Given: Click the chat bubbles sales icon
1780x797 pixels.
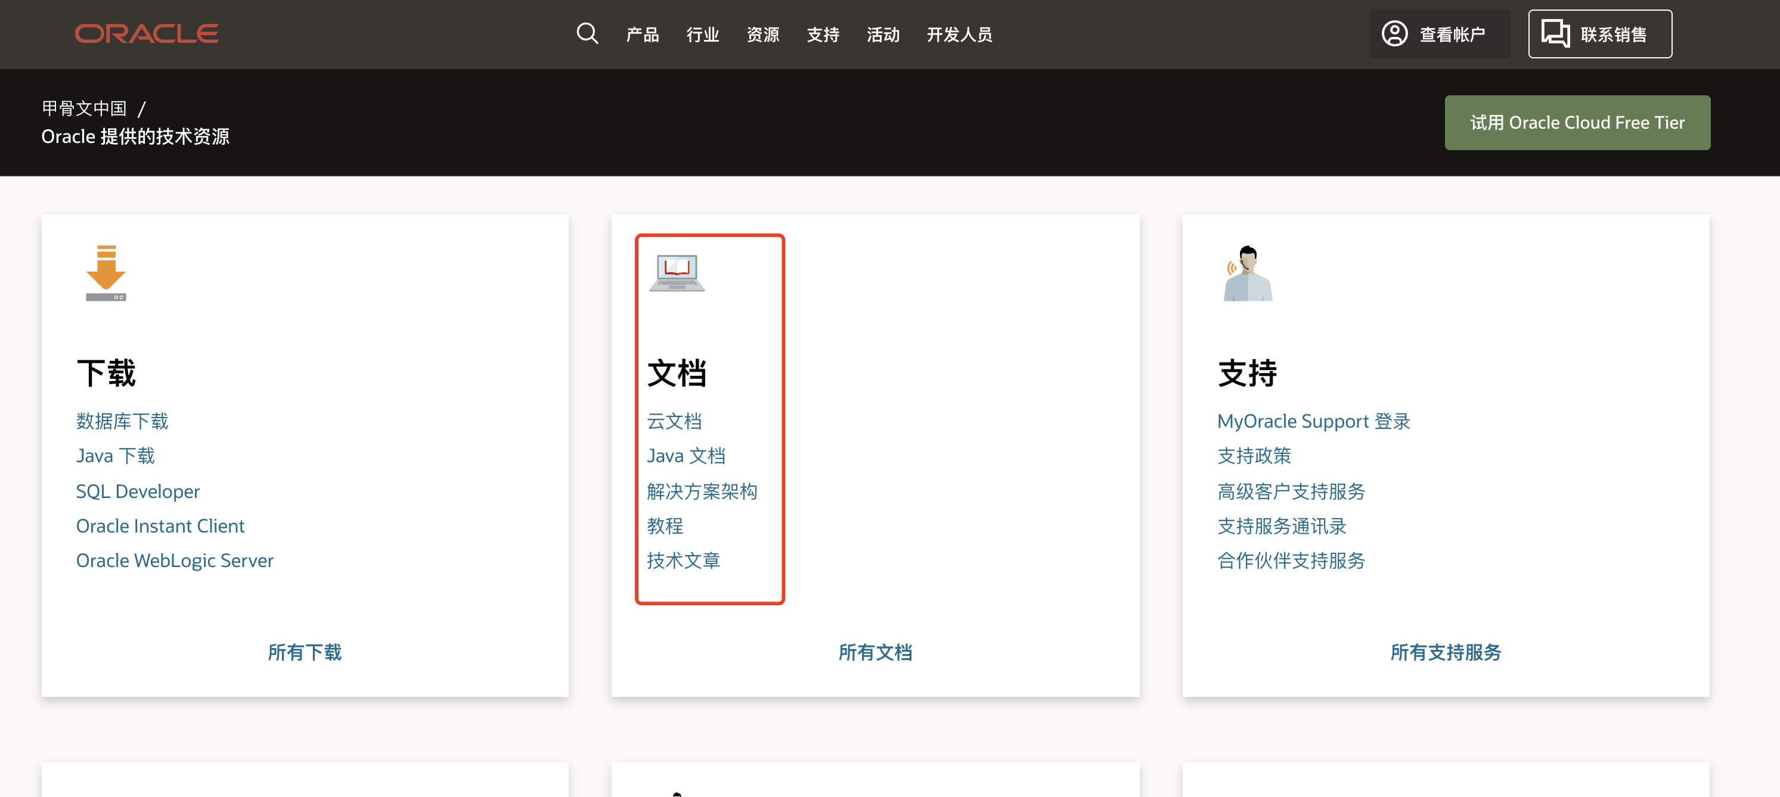Looking at the screenshot, I should click(1555, 33).
